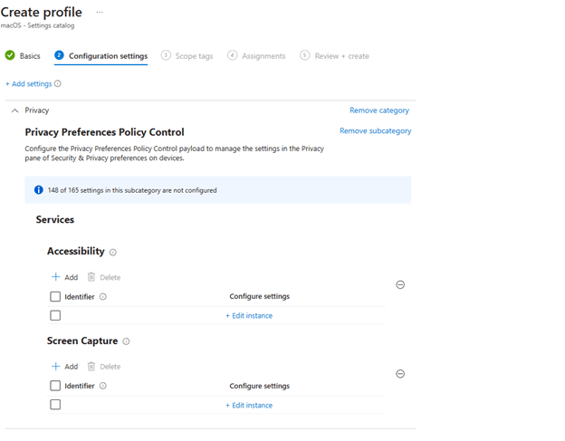Screen dimensions: 565x441
Task: Remove the Accessibility setting with minus icon
Action: click(x=400, y=284)
